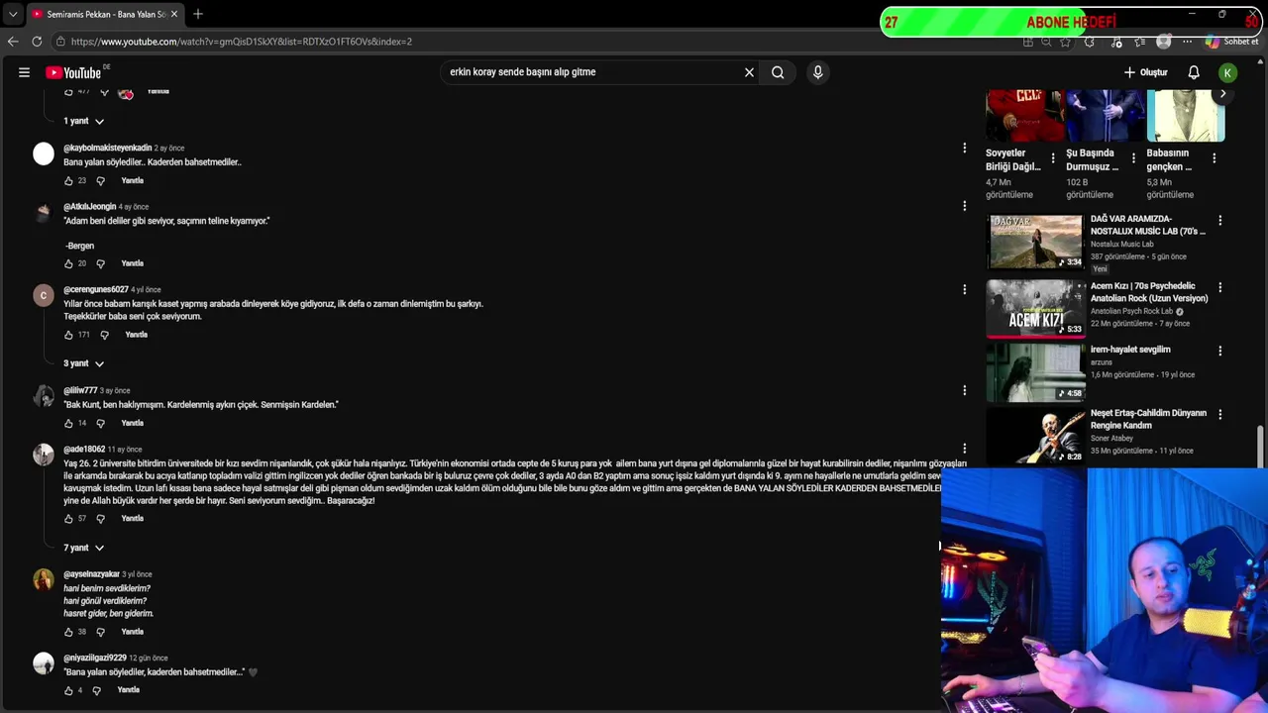This screenshot has width=1268, height=713.
Task: Open the three-dot menu on @ade18062's comment
Action: [964, 449]
